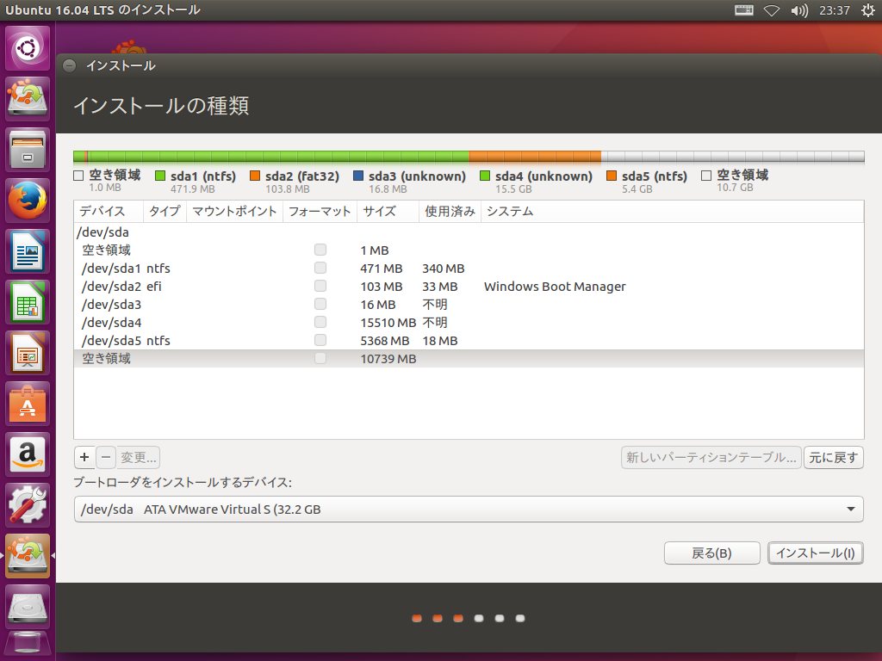882x661 pixels.
Task: Select the /dev/sda4 row
Action: (469, 322)
